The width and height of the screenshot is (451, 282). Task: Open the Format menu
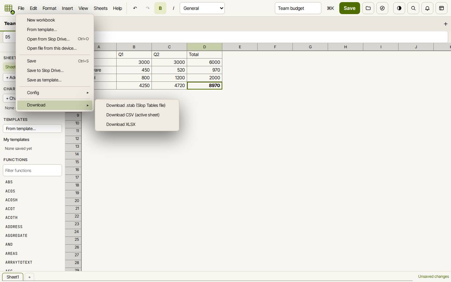49,8
